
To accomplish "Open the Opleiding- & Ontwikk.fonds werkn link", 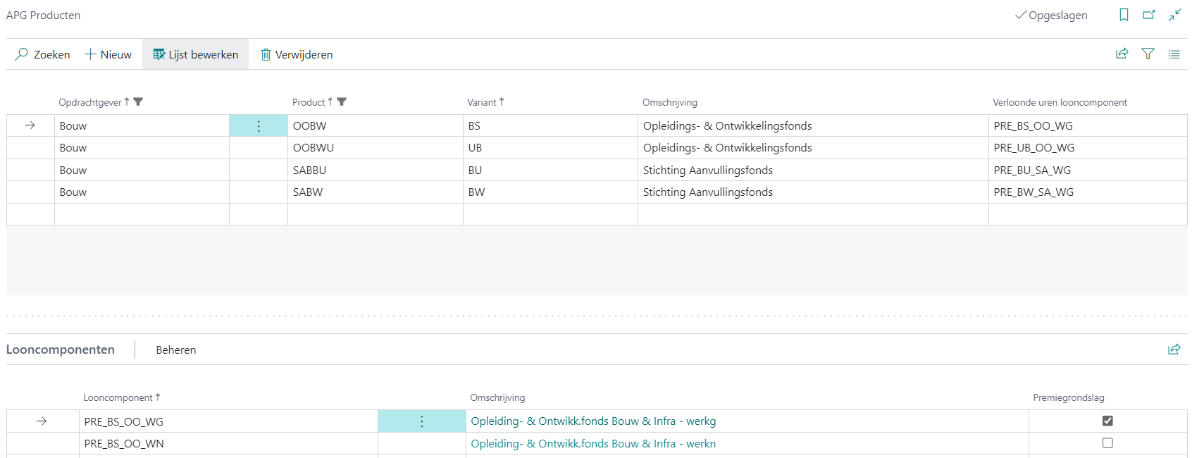I will tap(592, 443).
